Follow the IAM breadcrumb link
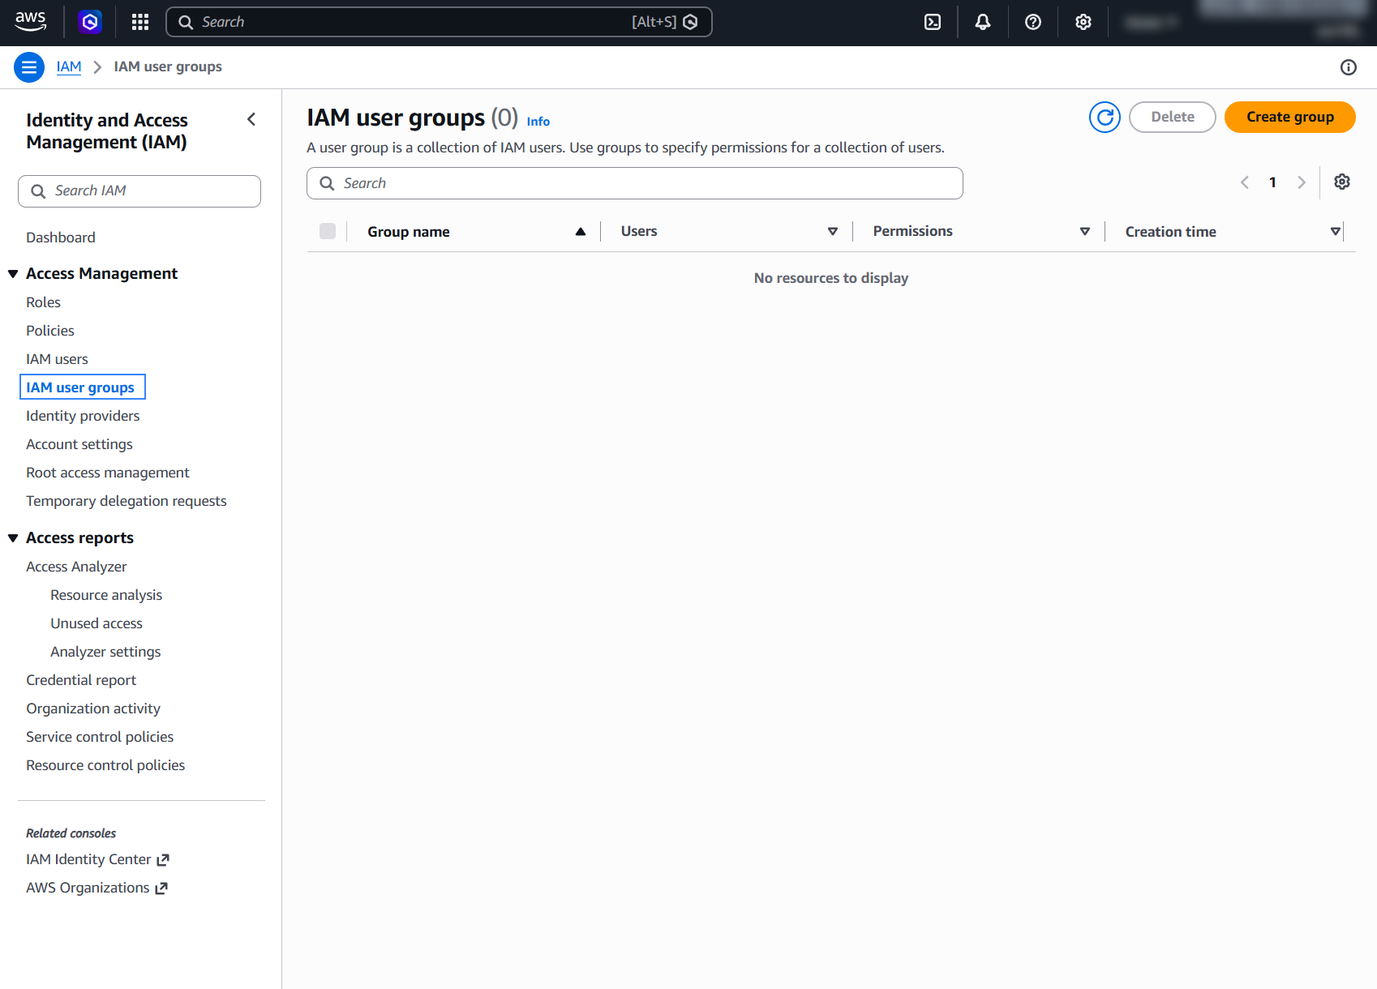Image resolution: width=1377 pixels, height=989 pixels. tap(69, 66)
